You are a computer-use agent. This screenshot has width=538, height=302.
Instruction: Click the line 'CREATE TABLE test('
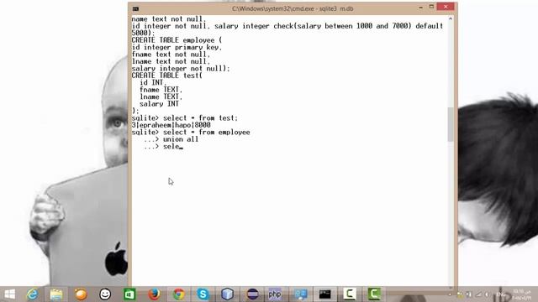(x=167, y=75)
